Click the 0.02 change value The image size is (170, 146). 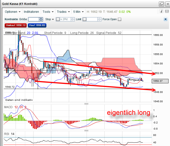122,12
